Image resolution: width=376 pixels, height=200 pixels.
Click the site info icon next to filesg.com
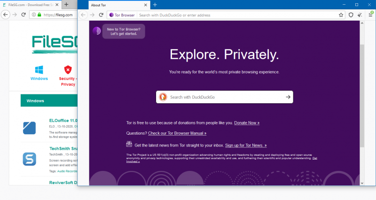pos(34,15)
